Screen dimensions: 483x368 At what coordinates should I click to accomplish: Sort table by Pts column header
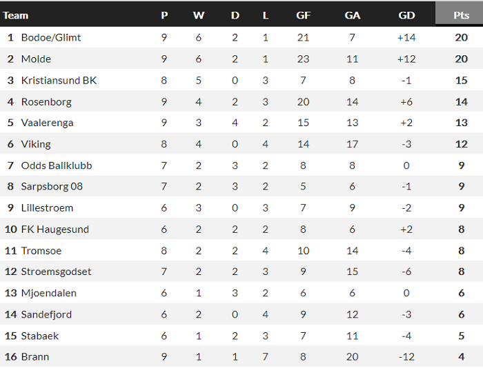[x=460, y=14]
